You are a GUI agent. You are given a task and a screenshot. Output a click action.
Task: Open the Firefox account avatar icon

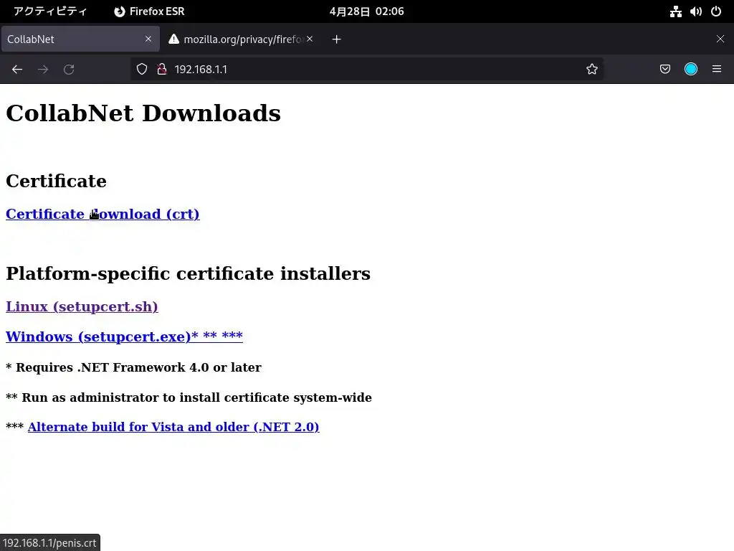[691, 70]
